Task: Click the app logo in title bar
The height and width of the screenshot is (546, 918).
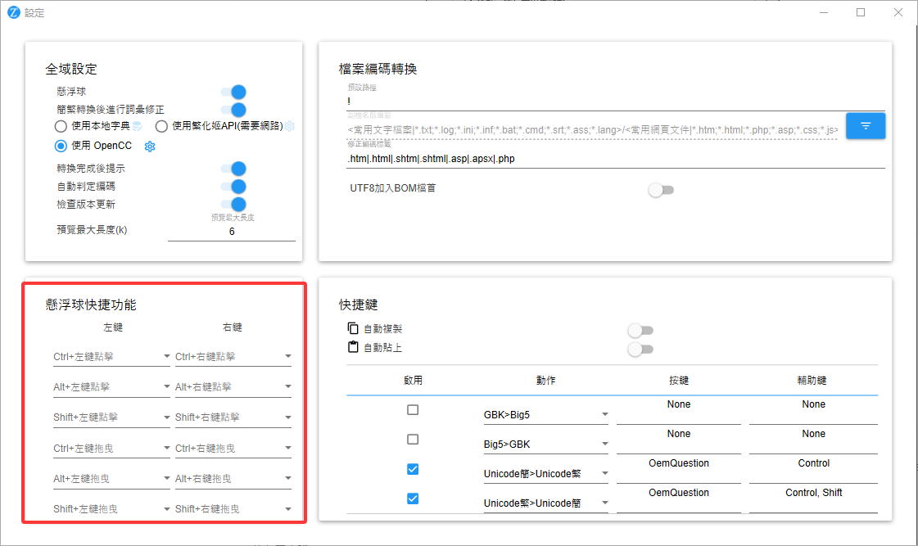Action: click(13, 12)
